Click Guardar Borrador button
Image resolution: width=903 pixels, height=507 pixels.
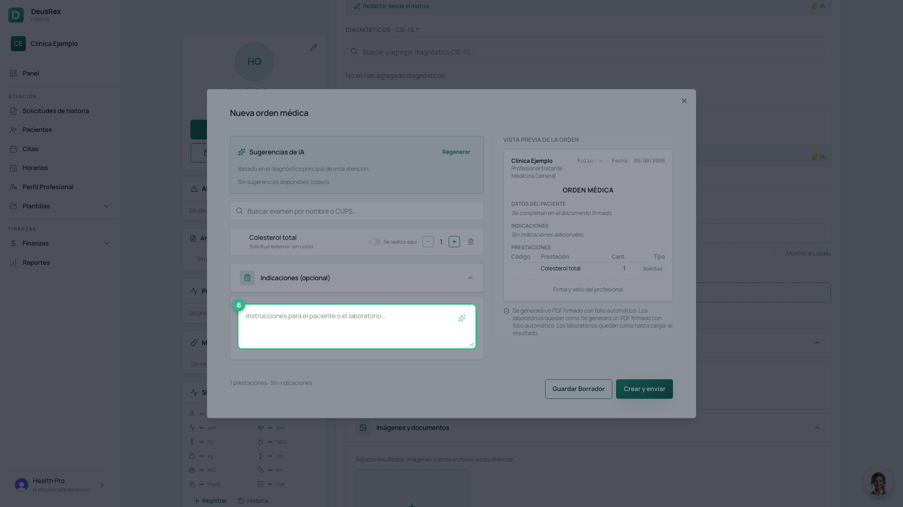[x=578, y=389]
